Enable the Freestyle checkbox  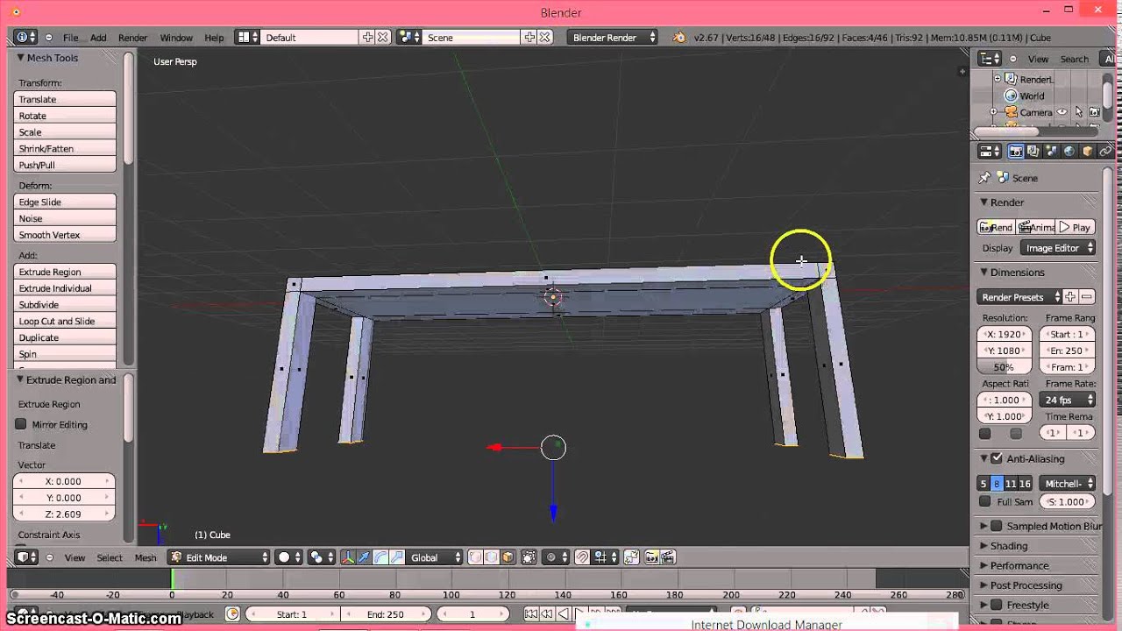[997, 605]
